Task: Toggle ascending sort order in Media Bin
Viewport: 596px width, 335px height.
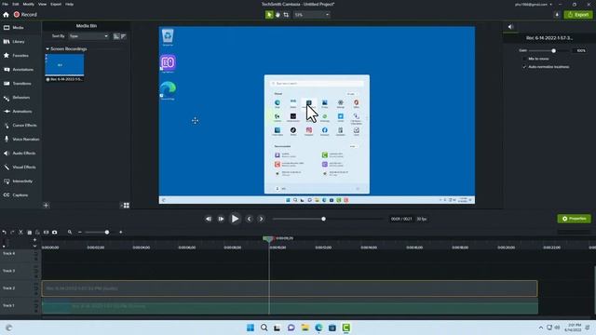Action: point(116,36)
